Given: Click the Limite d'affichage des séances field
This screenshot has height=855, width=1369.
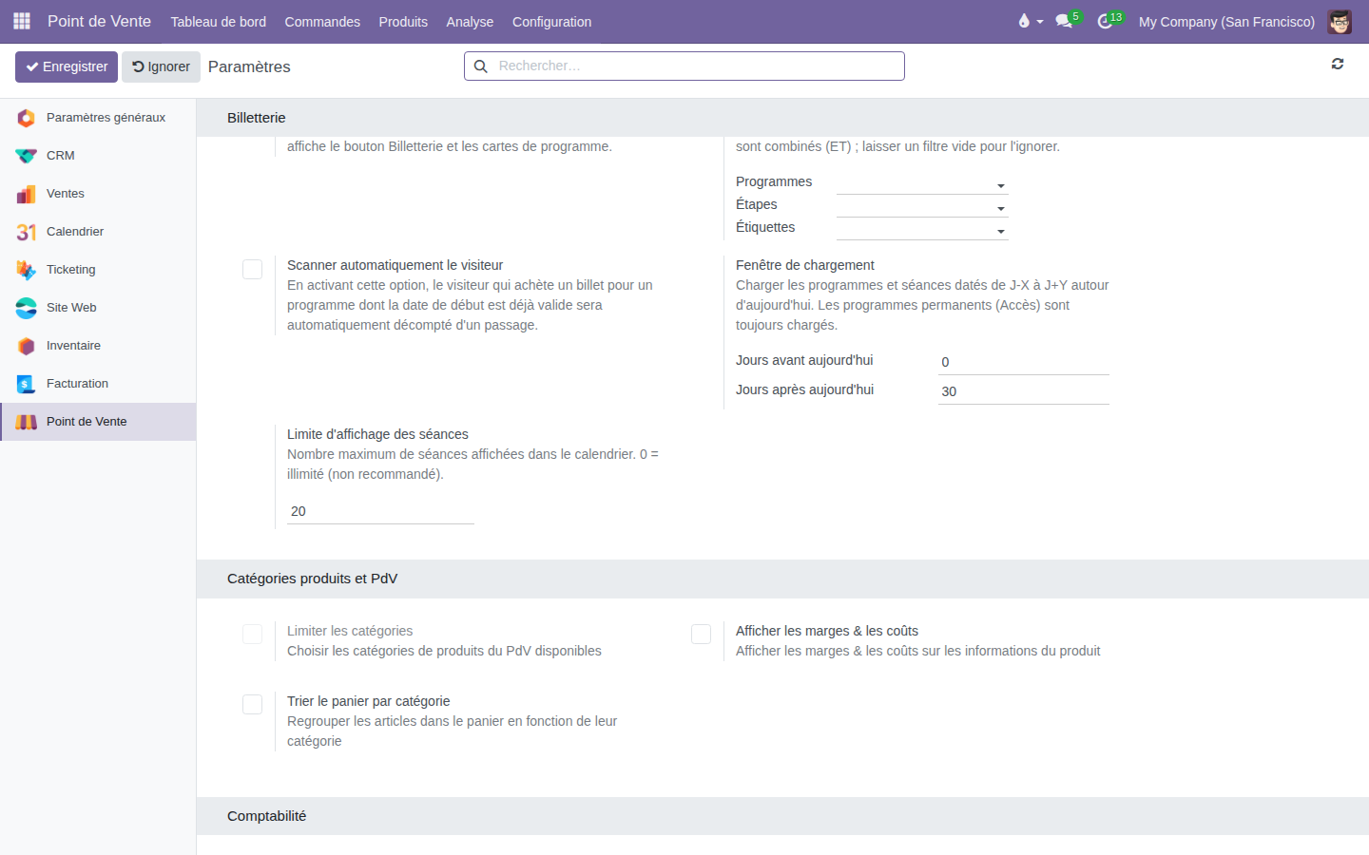Looking at the screenshot, I should [x=380, y=511].
